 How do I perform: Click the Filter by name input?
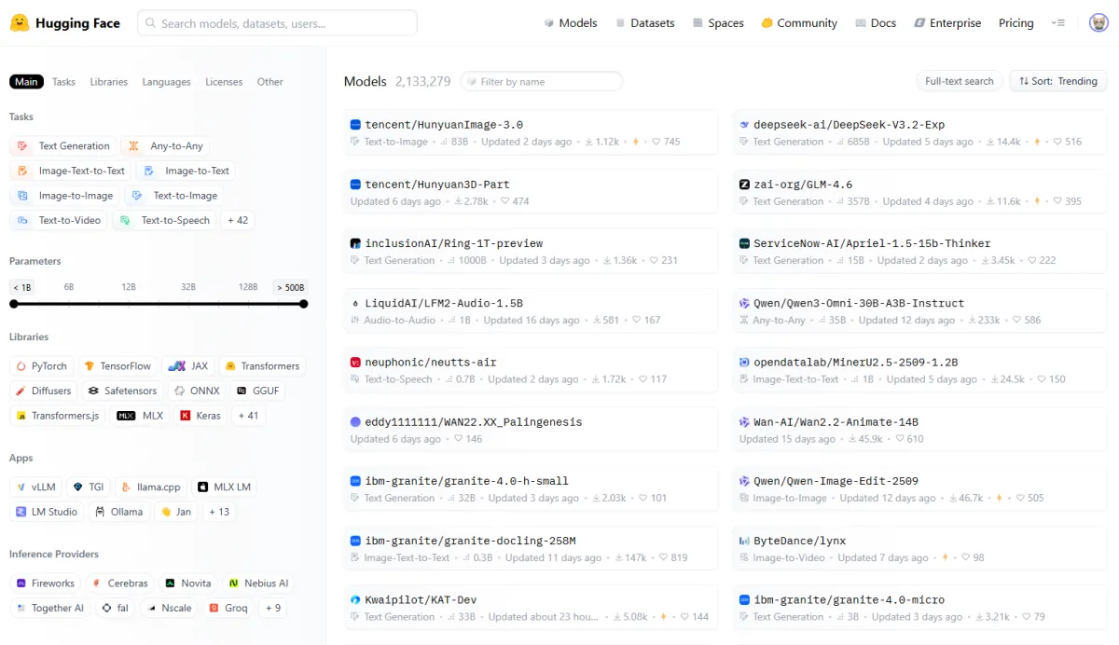(x=541, y=82)
